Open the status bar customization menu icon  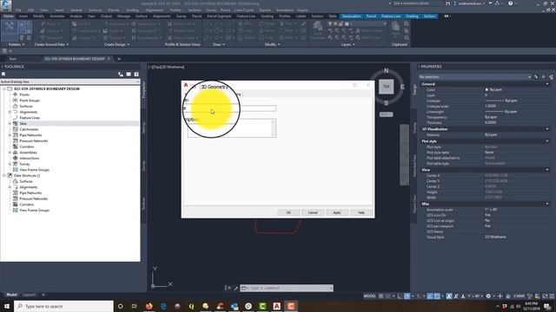pos(552,296)
